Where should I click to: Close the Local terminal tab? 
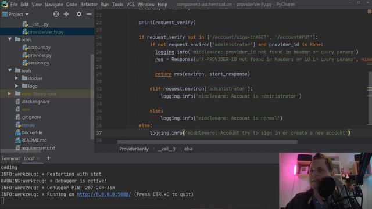point(39,158)
